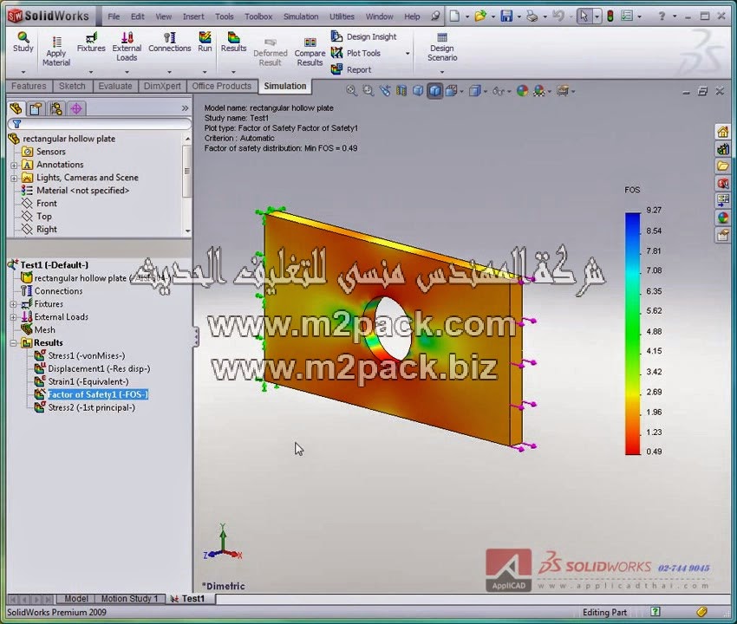Click Edit Appearance color ball icon
Image resolution: width=737 pixels, height=624 pixels.
point(522,91)
